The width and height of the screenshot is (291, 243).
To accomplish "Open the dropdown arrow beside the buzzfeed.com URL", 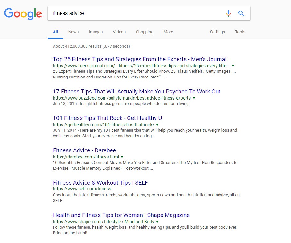I will click(194, 98).
